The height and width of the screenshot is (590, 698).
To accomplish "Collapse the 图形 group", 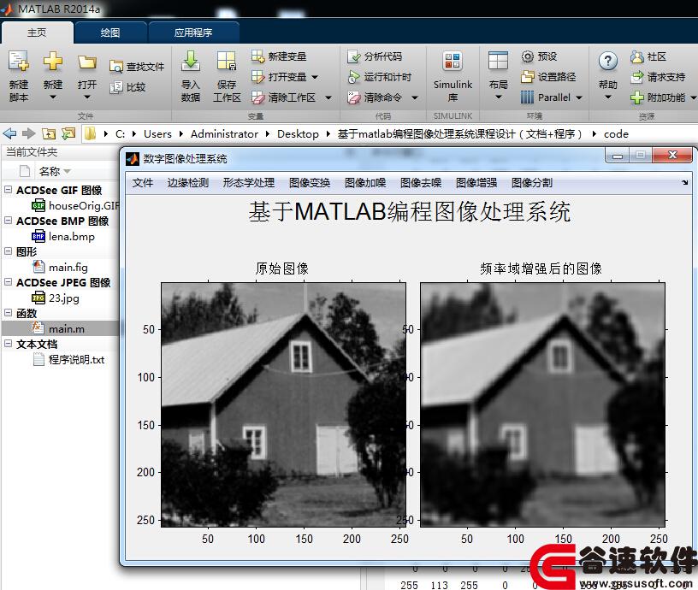I will 8,251.
